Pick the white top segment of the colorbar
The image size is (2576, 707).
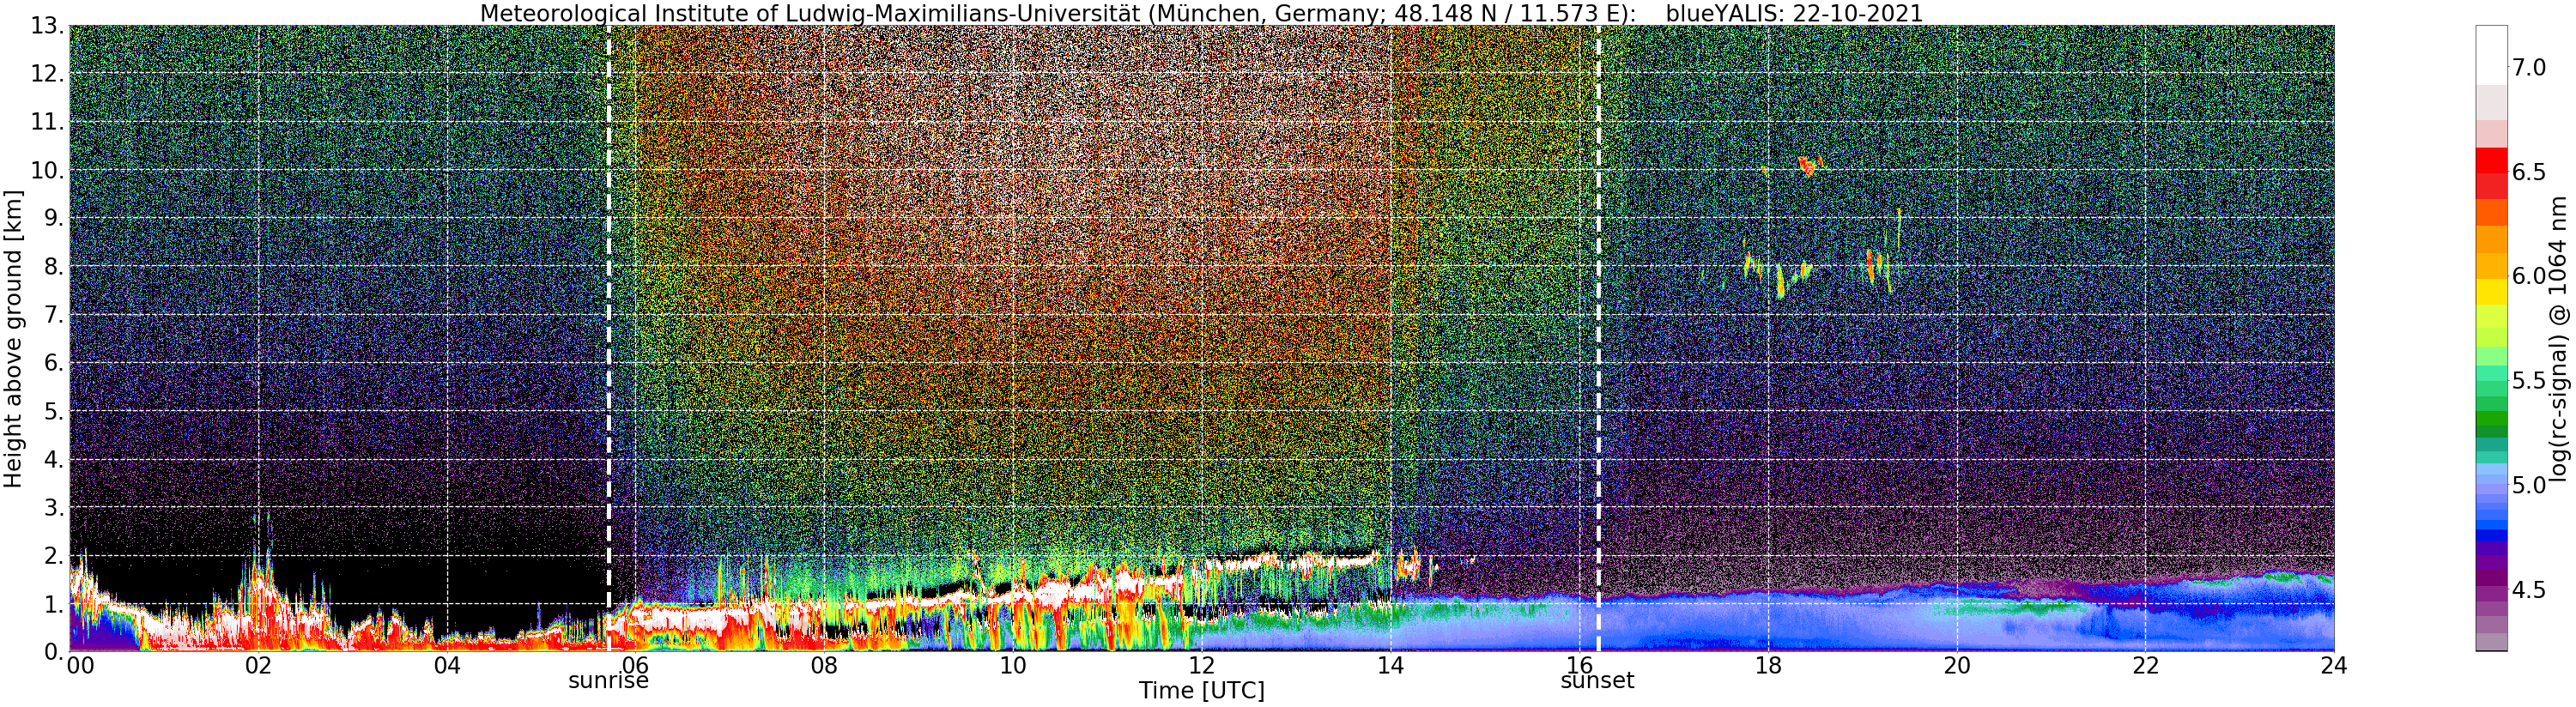2490,55
